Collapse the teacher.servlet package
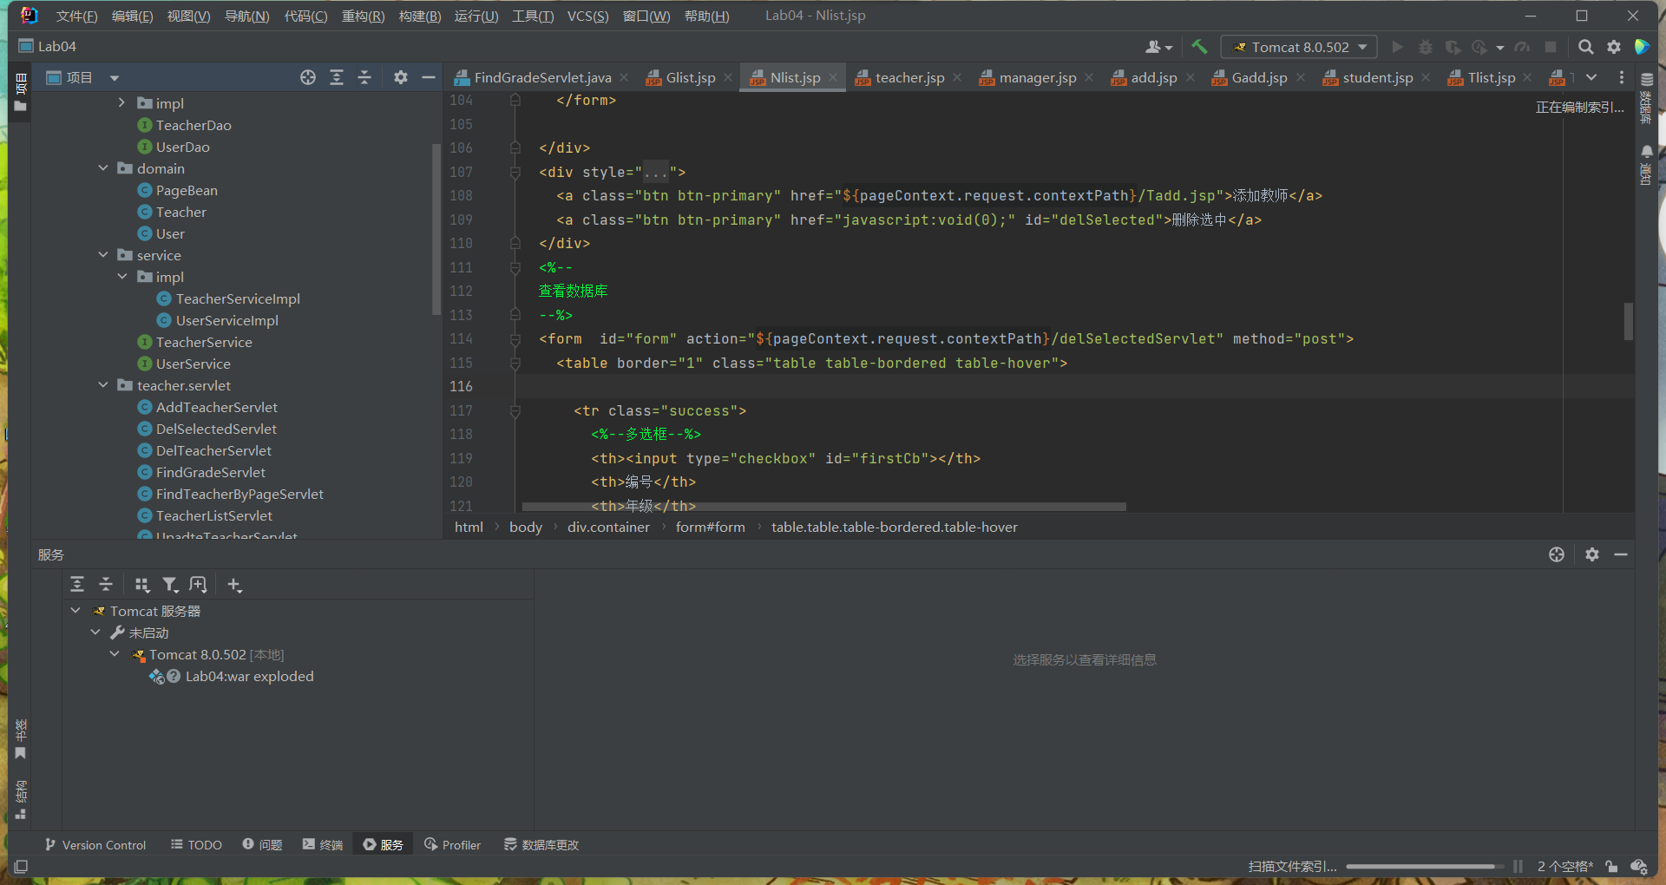The height and width of the screenshot is (885, 1666). 103,385
